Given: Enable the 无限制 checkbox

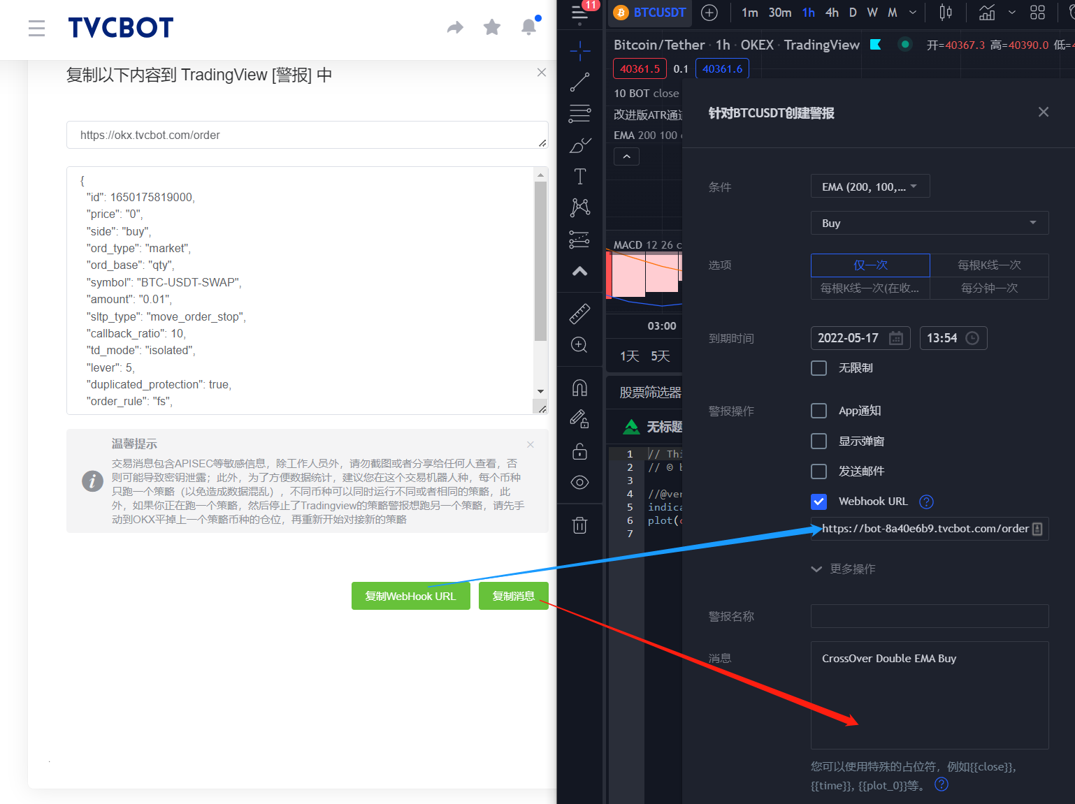Looking at the screenshot, I should (818, 368).
